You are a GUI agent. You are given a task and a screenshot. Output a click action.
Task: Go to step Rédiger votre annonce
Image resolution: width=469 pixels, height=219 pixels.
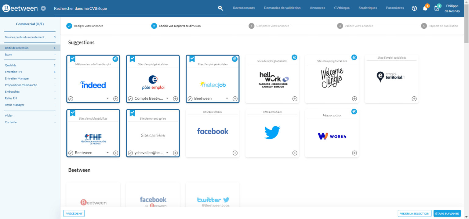tap(85, 26)
